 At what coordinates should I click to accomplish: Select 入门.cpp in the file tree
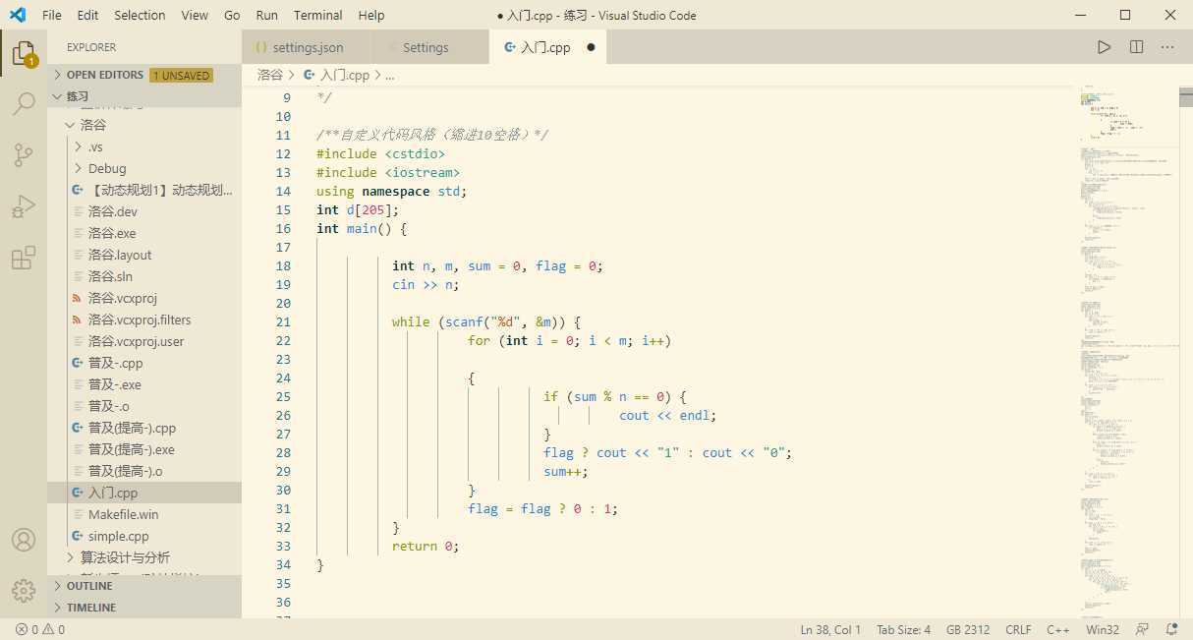point(144,493)
